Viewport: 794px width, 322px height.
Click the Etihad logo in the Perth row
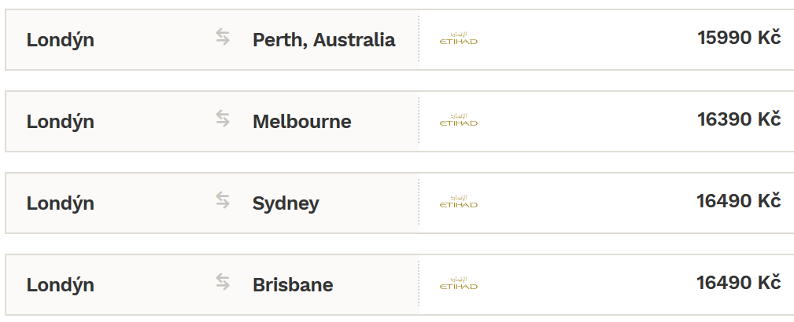pyautogui.click(x=458, y=38)
